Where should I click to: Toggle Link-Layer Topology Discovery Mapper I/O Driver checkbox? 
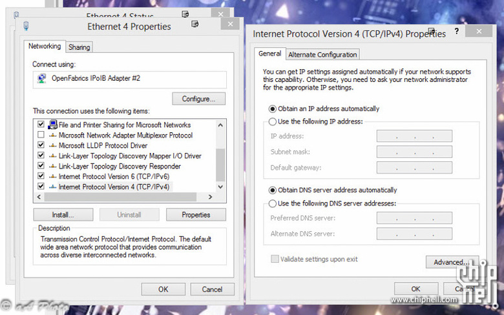coord(41,155)
